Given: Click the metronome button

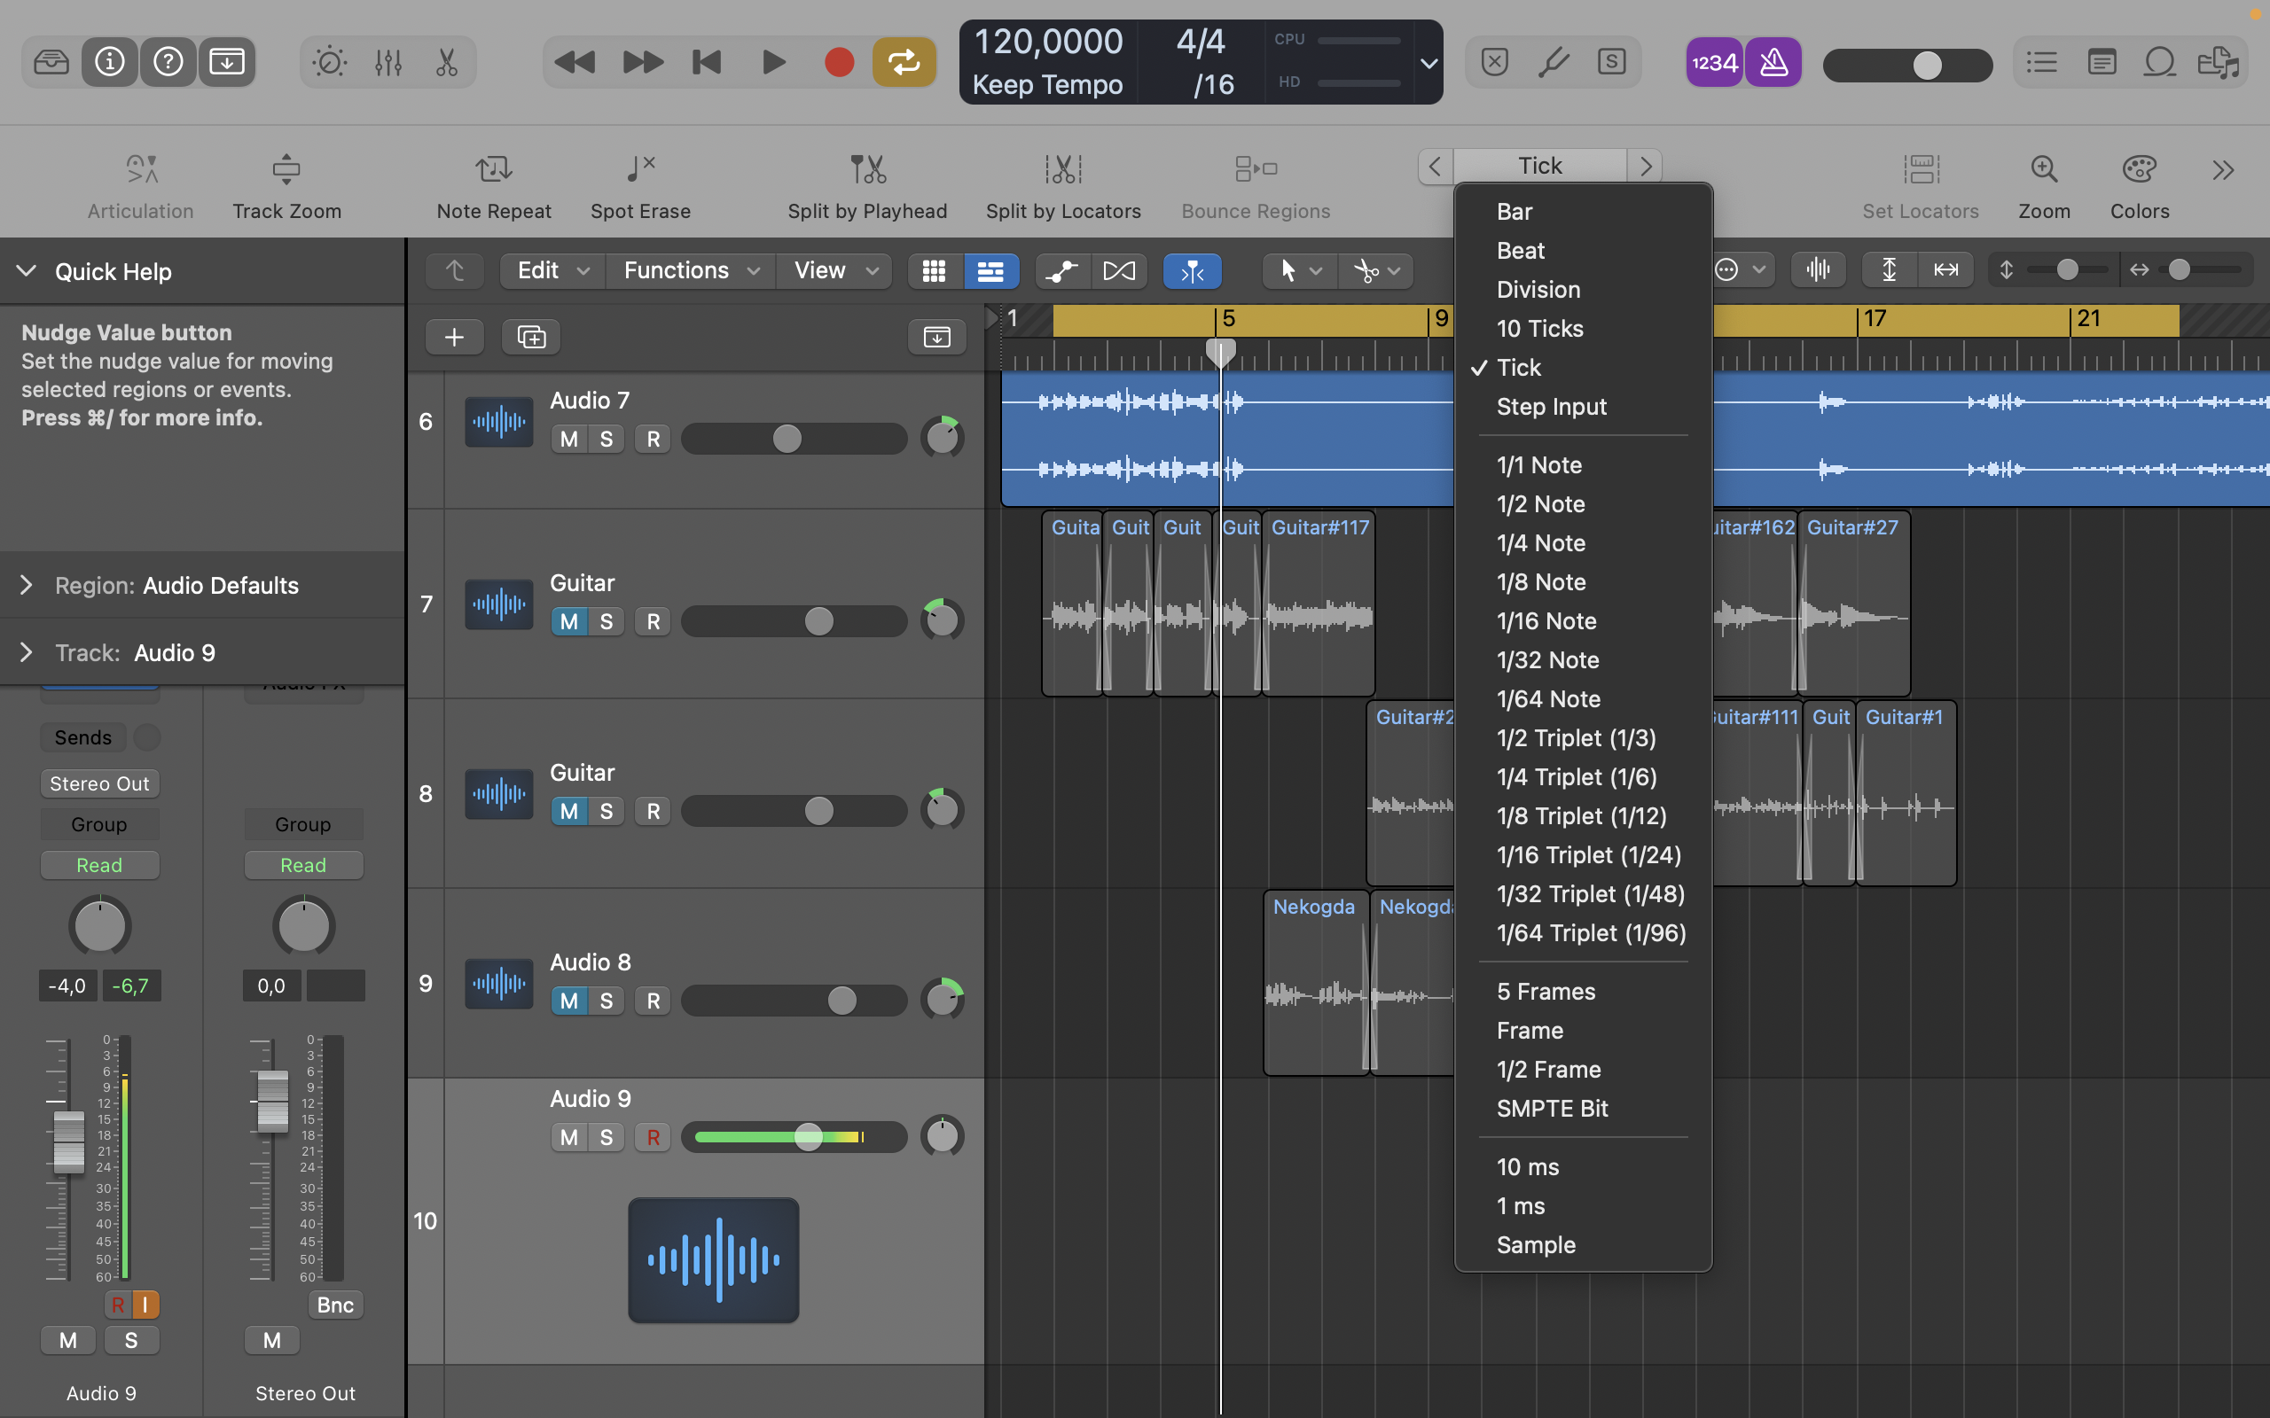Looking at the screenshot, I should tap(1772, 63).
